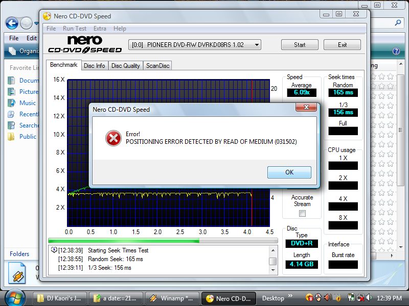Screen dimensions: 409x306
Task: Switch to DJ Kaori's J... taskbar button
Action: tap(60, 298)
